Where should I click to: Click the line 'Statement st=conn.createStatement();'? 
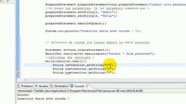[78, 50]
